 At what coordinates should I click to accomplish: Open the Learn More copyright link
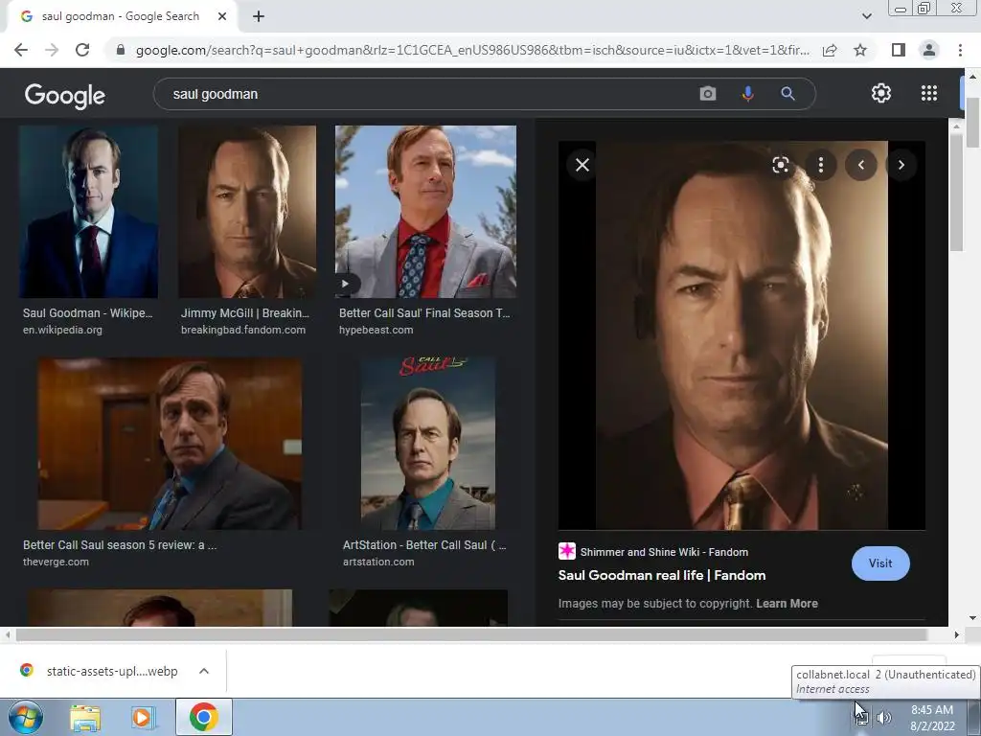[787, 604]
